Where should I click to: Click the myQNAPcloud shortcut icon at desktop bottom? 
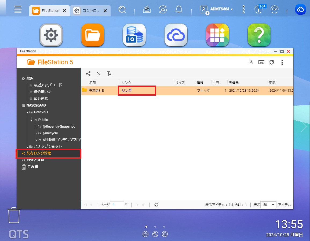click(145, 234)
